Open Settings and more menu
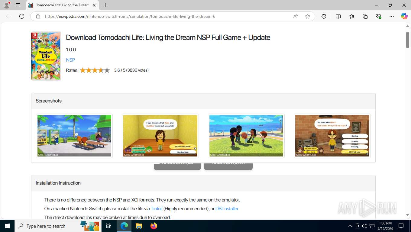Image resolution: width=411 pixels, height=232 pixels. coord(392,16)
